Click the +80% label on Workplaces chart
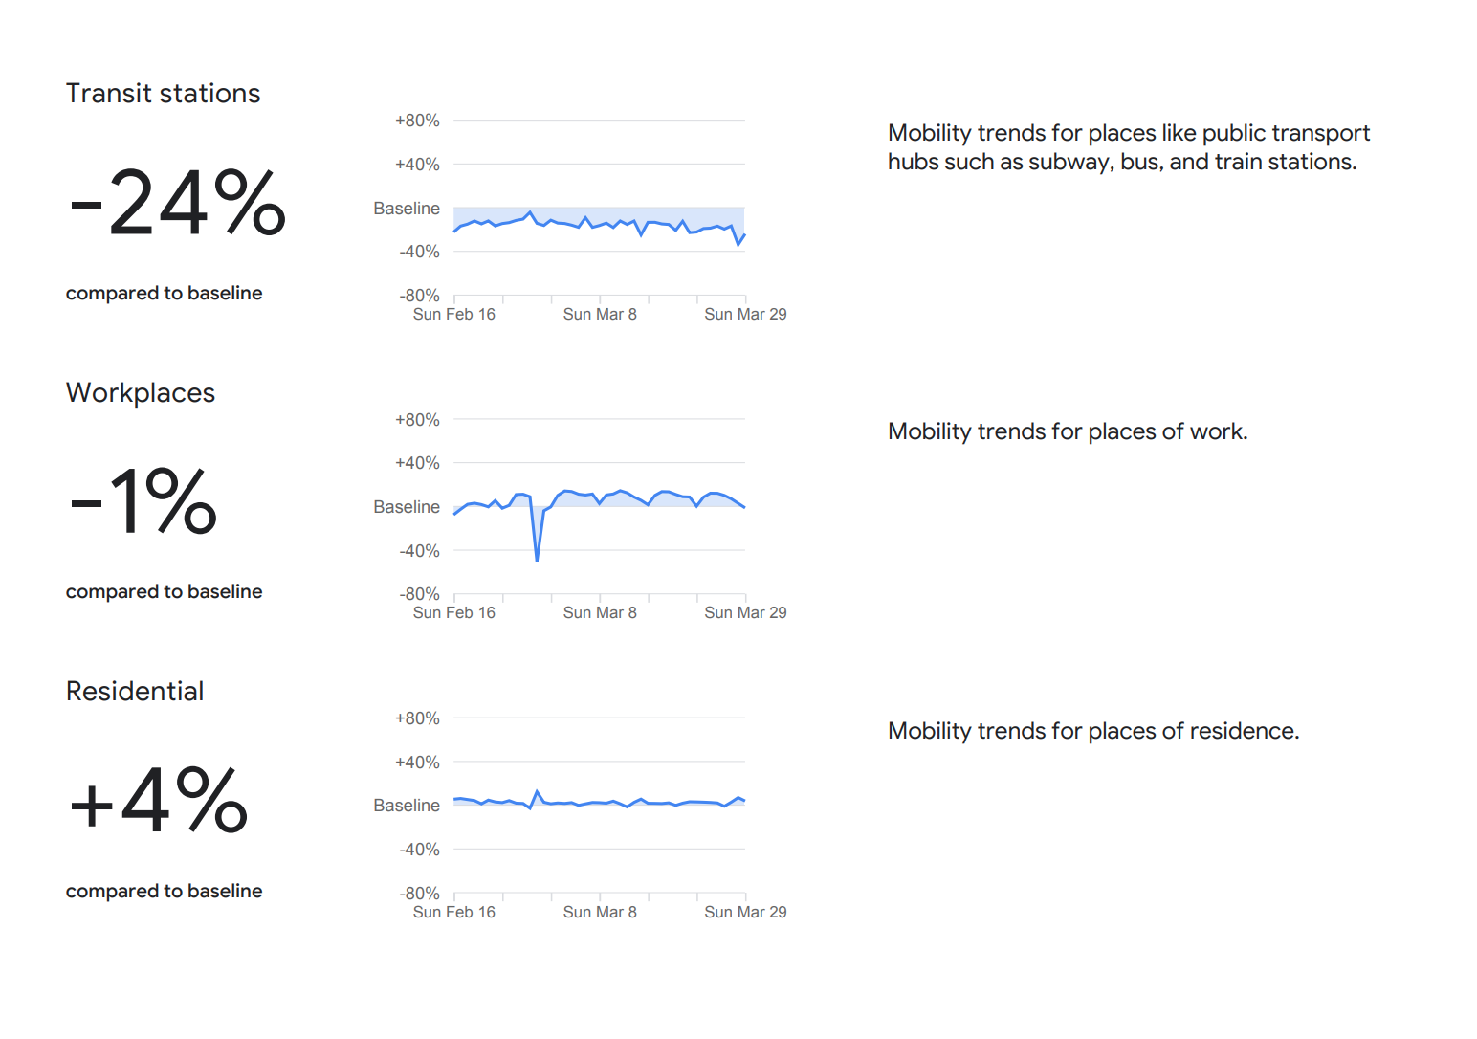The width and height of the screenshot is (1477, 1039). [x=417, y=420]
